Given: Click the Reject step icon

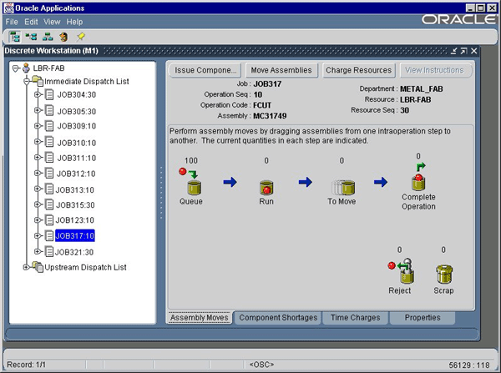Looking at the screenshot, I should pos(406,271).
